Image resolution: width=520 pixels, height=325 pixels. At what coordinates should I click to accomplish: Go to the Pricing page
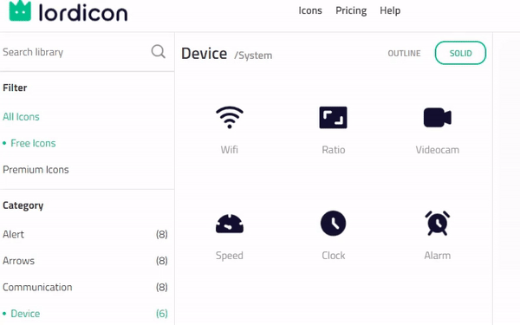pos(351,10)
